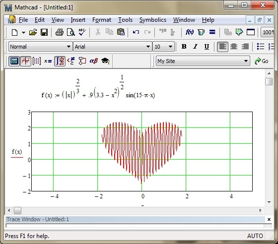Viewport: 278px width, 244px height.
Task: Insert a function with f(x) icon
Action: [189, 32]
